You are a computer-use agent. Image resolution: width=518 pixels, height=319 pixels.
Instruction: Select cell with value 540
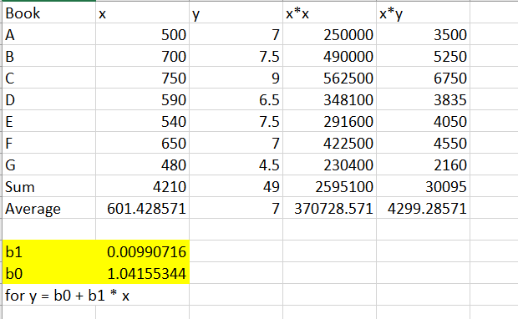point(142,121)
